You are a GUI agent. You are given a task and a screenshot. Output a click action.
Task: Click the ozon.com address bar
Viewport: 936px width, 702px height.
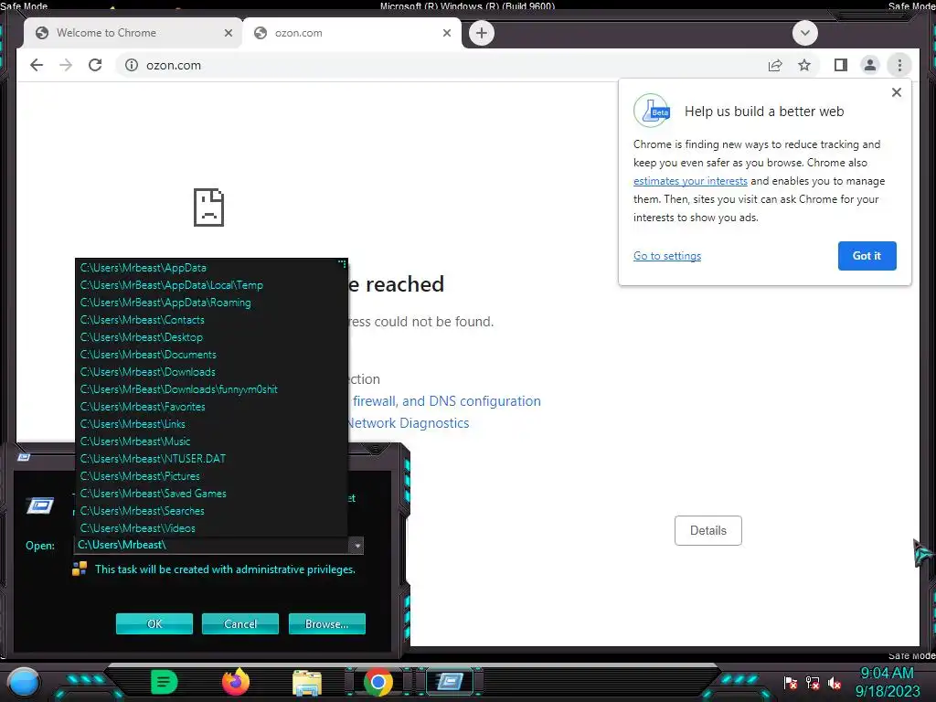tap(441, 65)
